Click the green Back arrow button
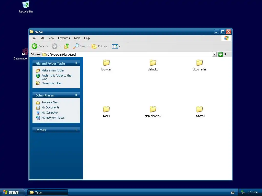Image resolution: width=262 pixels, height=196 pixels. [x=35, y=46]
